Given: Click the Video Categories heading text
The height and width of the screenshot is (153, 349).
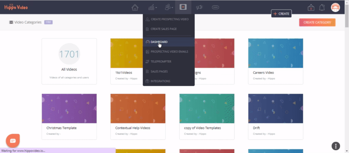Looking at the screenshot, I should tap(28, 22).
